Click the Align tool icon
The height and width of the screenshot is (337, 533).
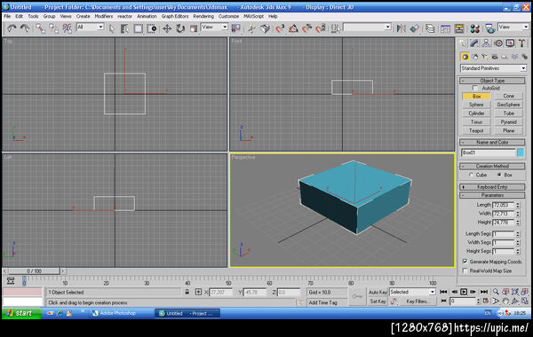(415, 29)
